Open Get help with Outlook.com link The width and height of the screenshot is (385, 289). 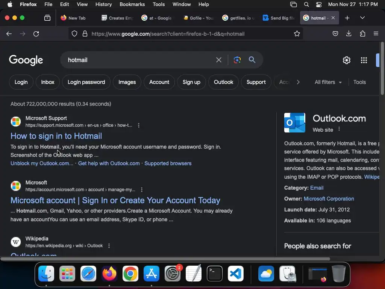[x=109, y=163]
